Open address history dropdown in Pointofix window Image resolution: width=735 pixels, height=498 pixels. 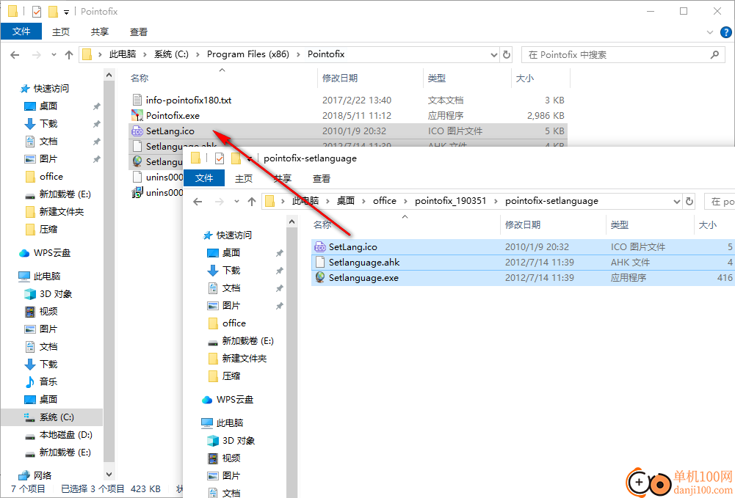493,55
